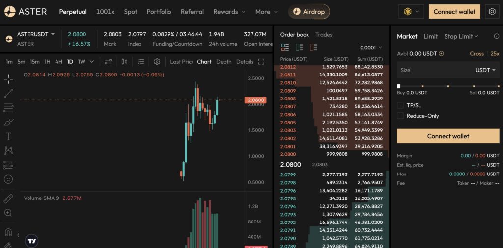Pick the text annotation tool
The width and height of the screenshot is (503, 248).
8,136
